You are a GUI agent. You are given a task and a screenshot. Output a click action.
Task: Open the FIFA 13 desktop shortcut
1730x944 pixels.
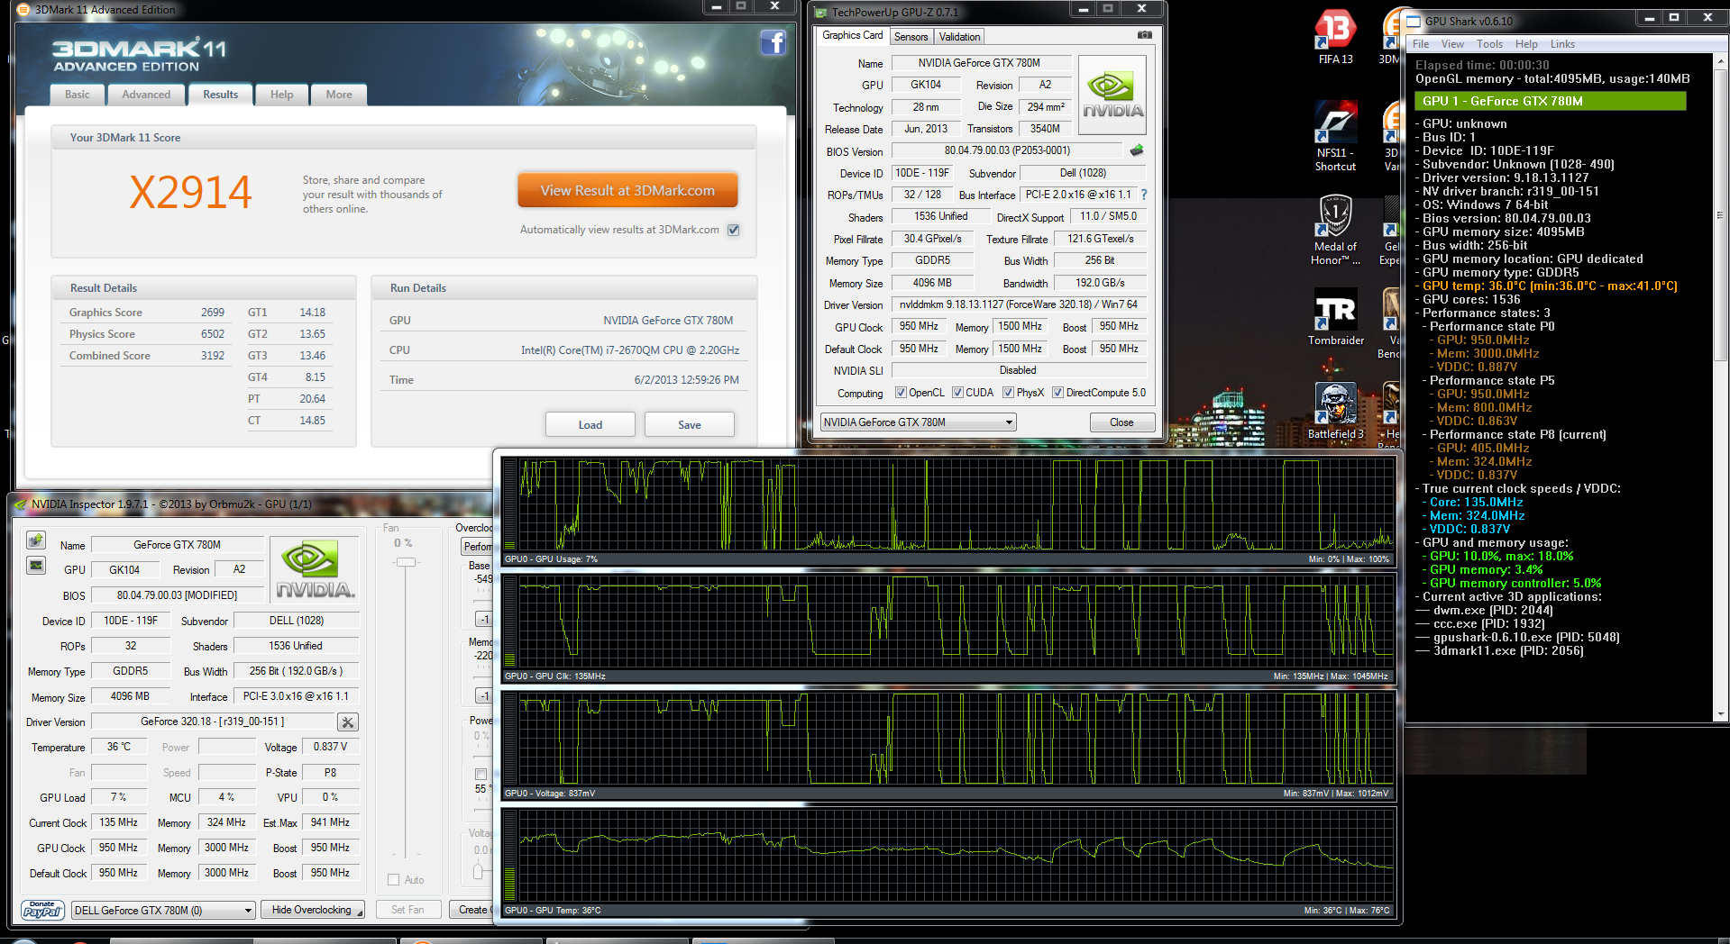click(x=1335, y=38)
